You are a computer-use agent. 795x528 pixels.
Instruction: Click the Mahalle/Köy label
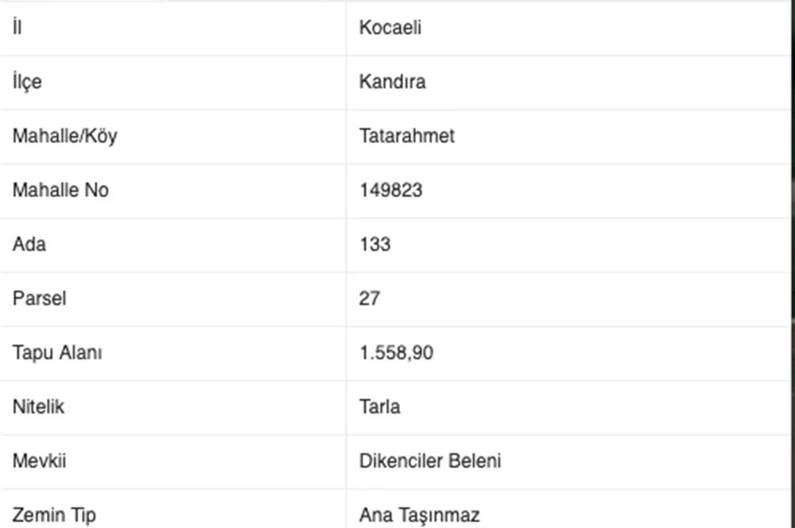tap(64, 136)
